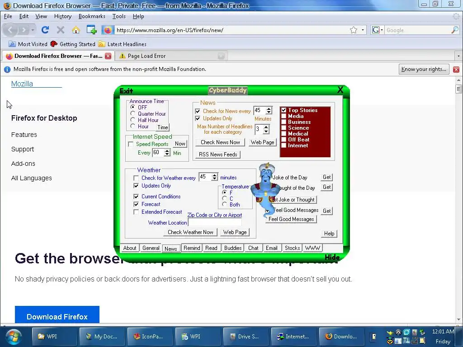The width and height of the screenshot is (463, 347).
Task: Open a new tab with the plus icon
Action: (x=91, y=30)
